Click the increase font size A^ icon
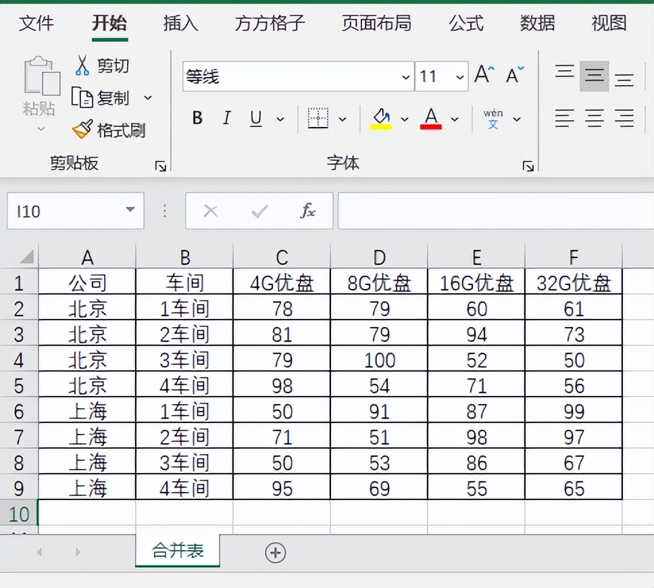This screenshot has height=588, width=654. 482,74
